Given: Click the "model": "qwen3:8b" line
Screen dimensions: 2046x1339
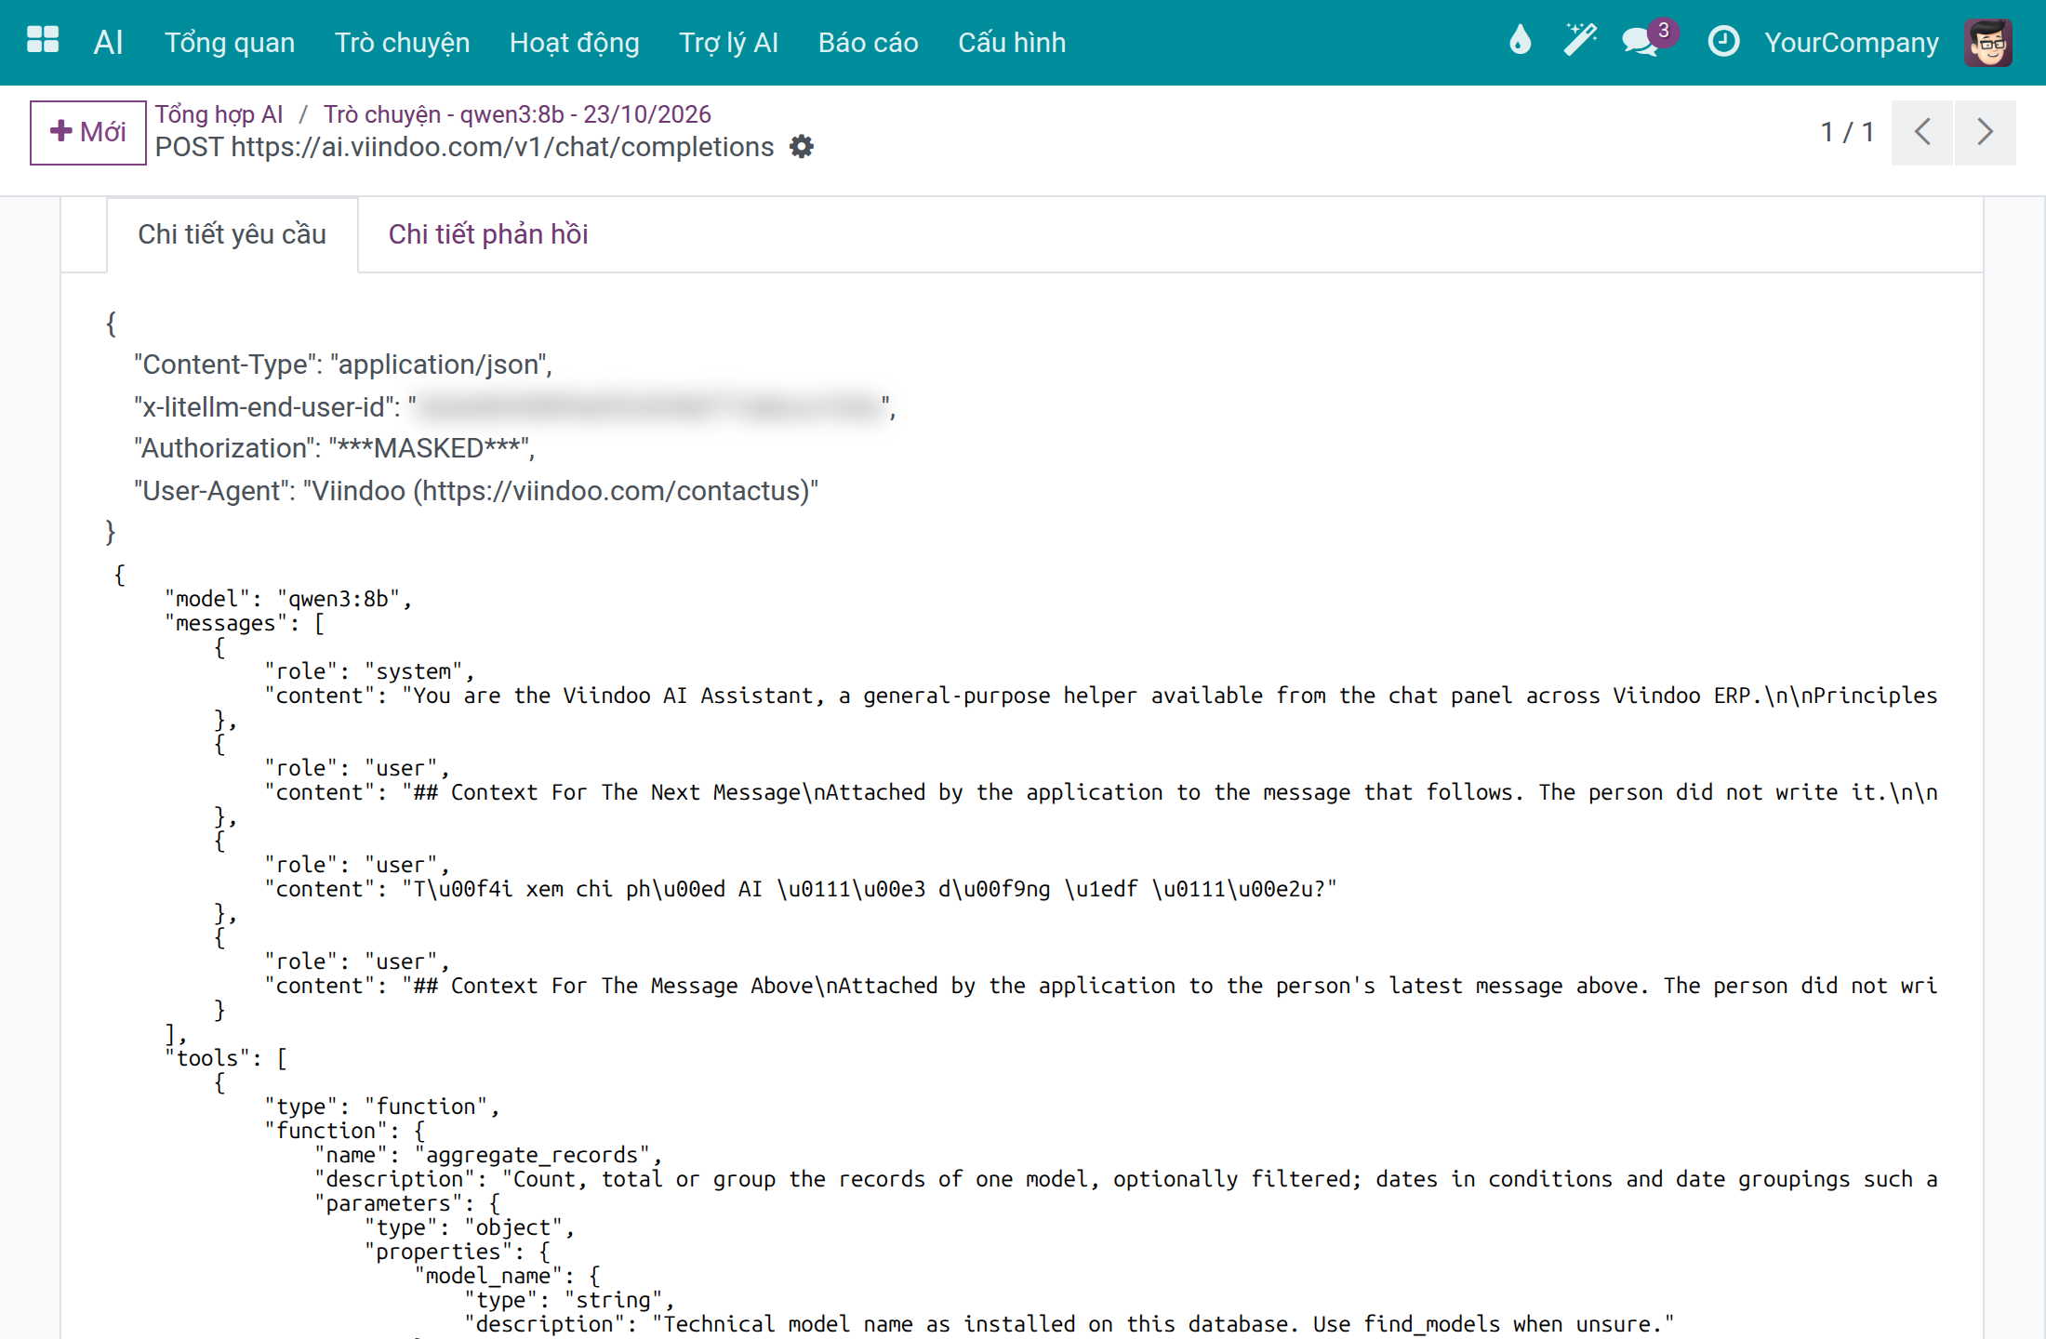Looking at the screenshot, I should (x=288, y=599).
